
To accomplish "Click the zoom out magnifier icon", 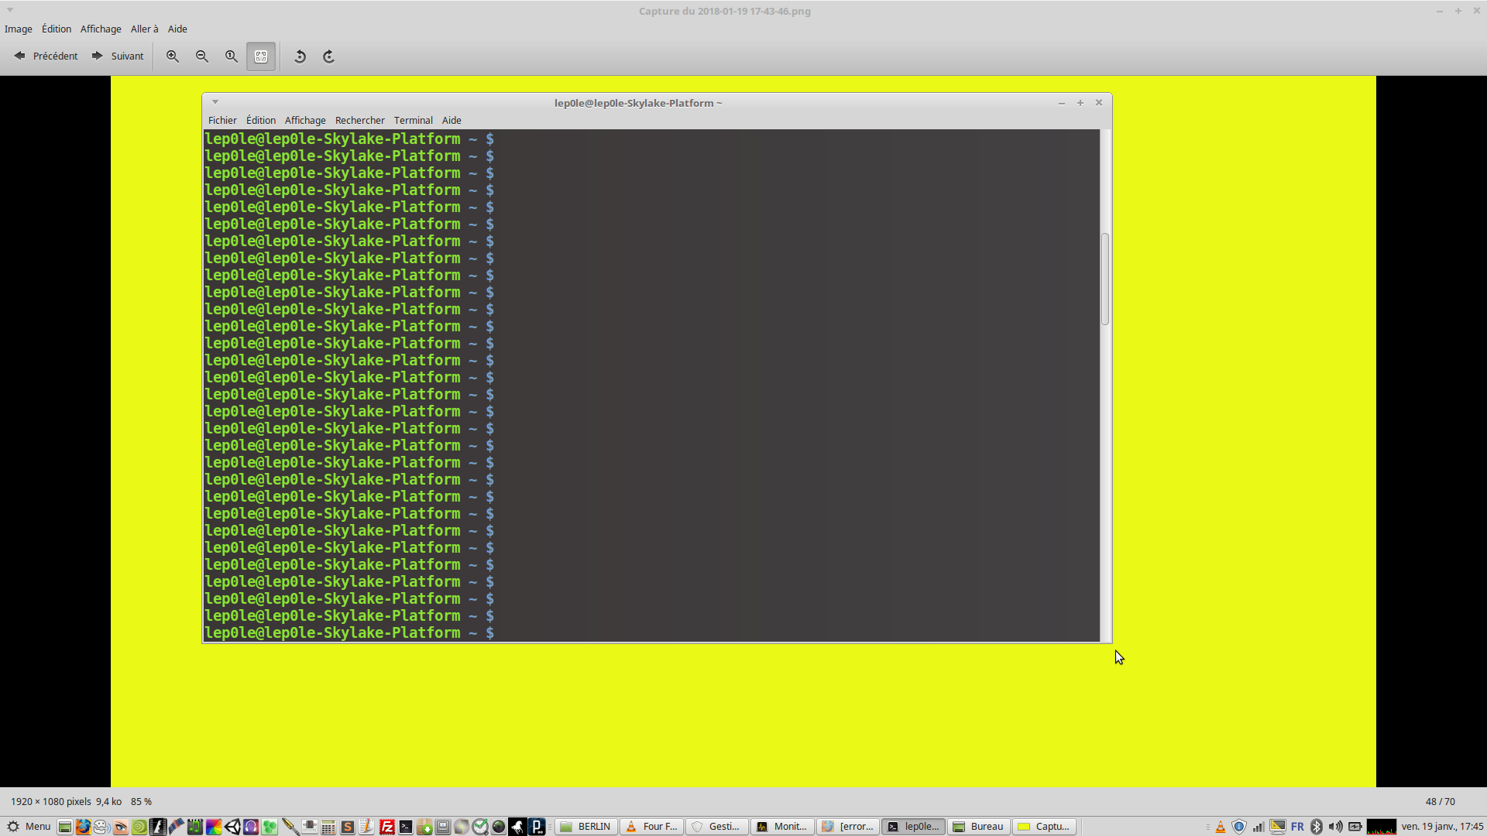I will [202, 57].
